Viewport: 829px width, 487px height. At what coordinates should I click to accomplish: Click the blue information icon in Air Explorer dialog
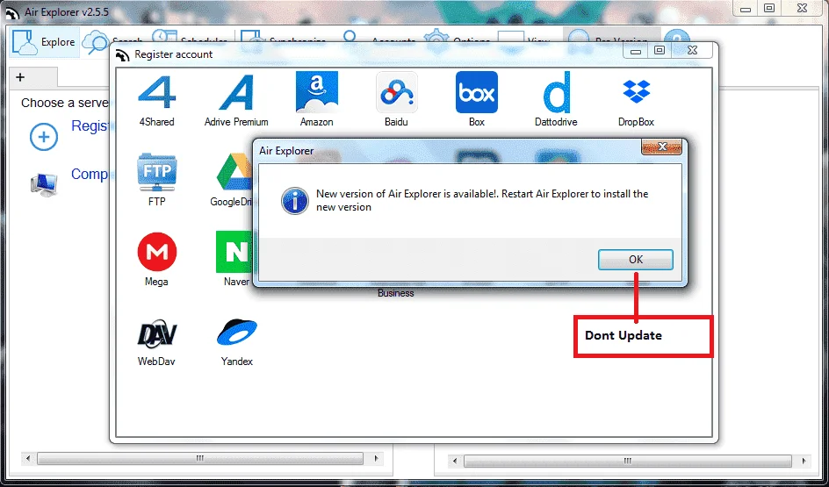pos(294,201)
